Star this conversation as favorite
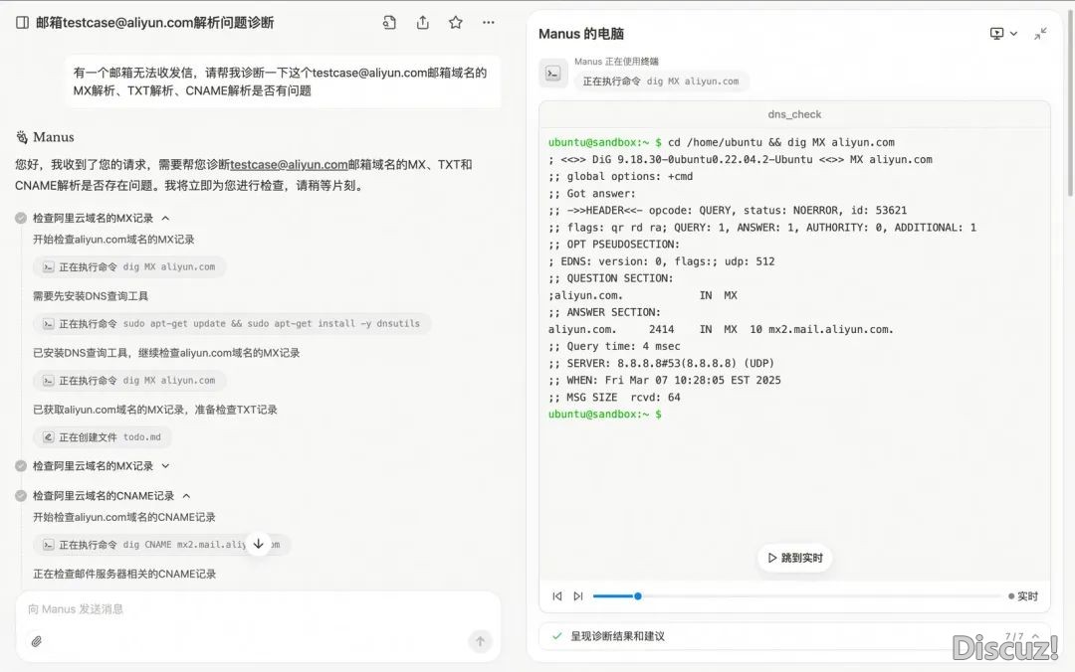Screen dimensions: 1075x672 455,23
